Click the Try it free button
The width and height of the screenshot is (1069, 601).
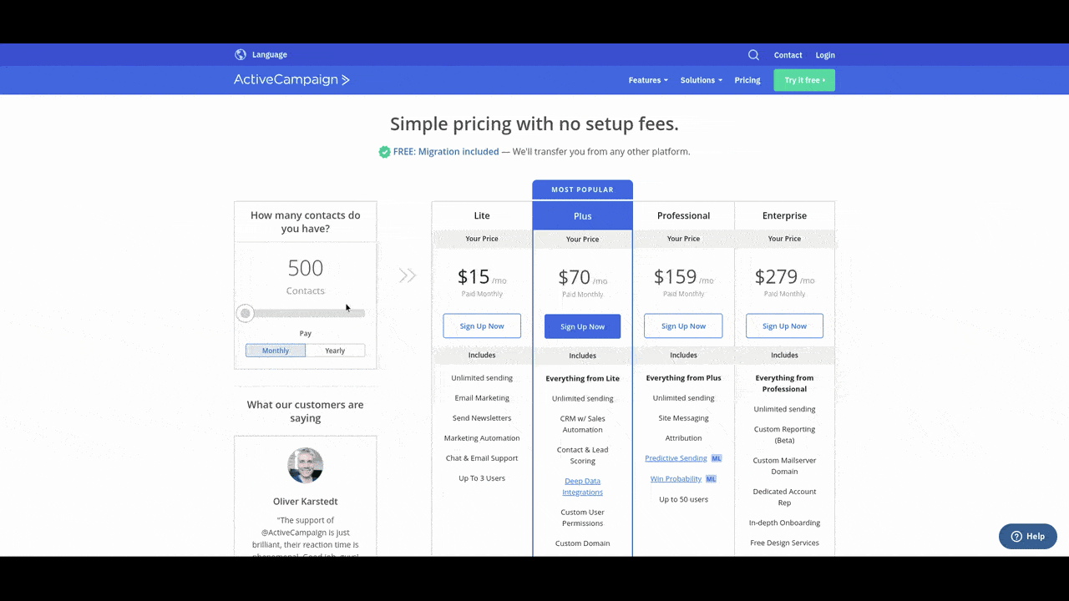coord(804,80)
